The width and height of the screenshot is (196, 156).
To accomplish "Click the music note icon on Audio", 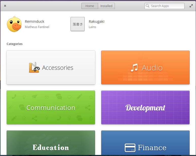I will pyautogui.click(x=134, y=68).
